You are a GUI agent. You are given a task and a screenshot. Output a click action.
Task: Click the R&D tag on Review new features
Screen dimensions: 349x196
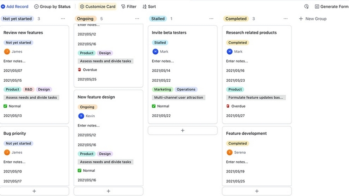pyautogui.click(x=28, y=90)
